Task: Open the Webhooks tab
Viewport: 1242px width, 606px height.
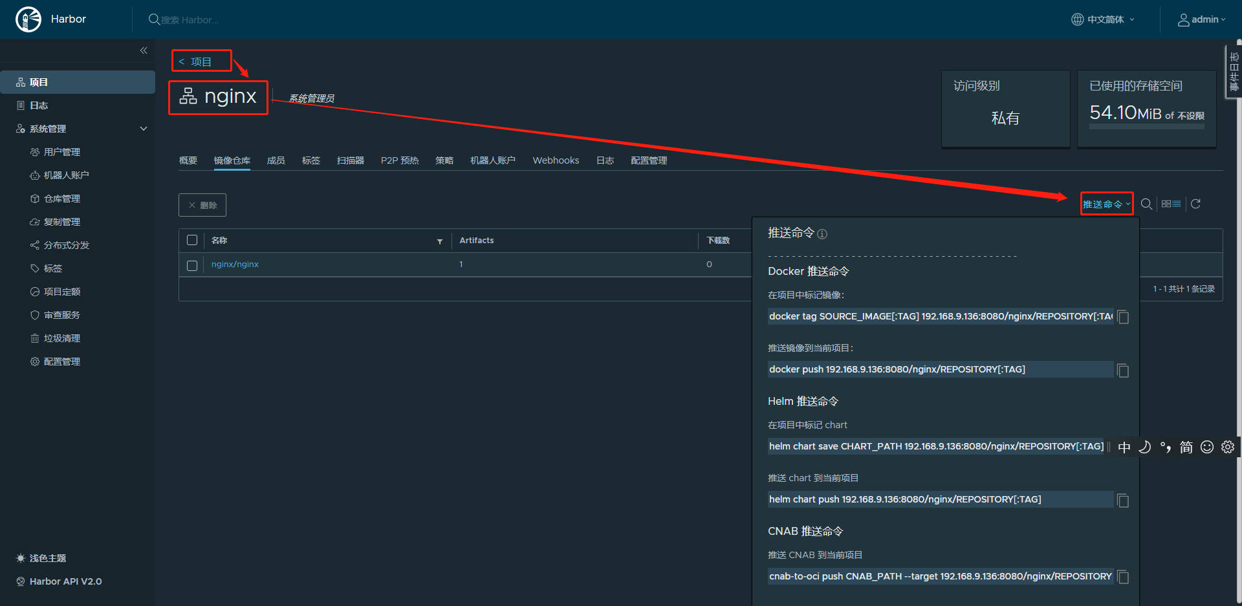Action: 556,160
